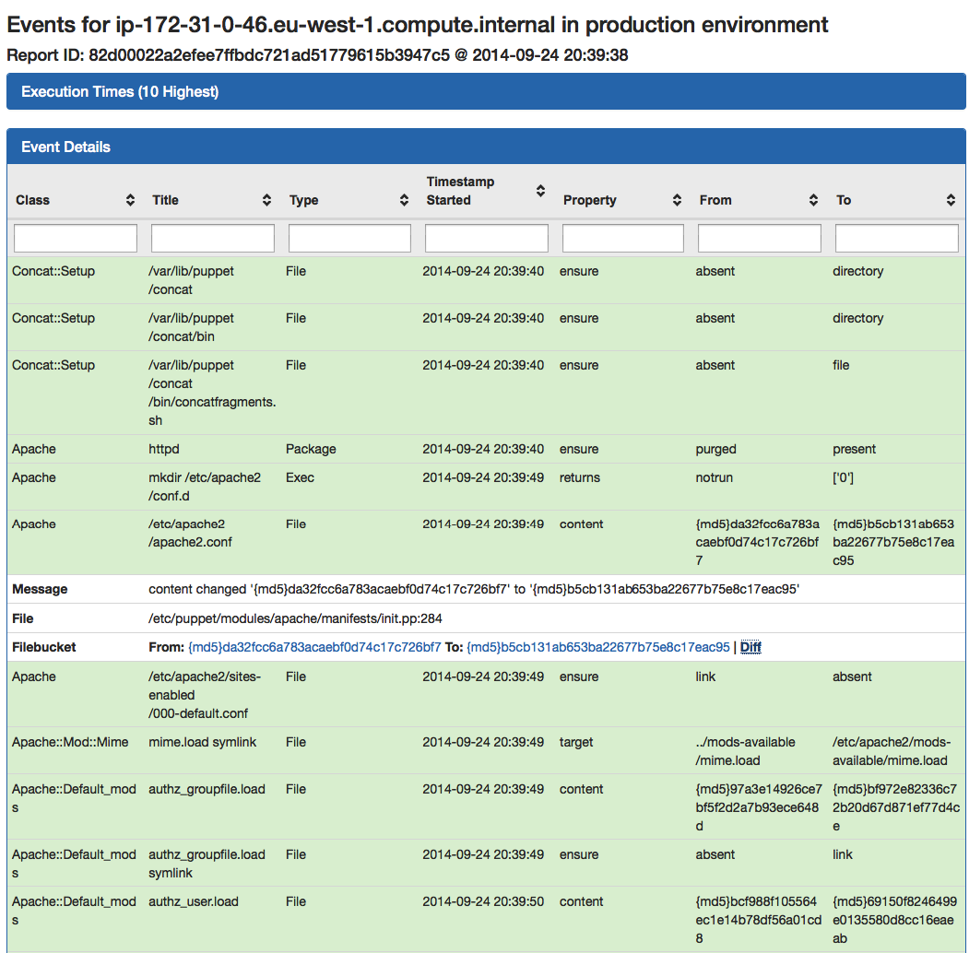The width and height of the screenshot is (969, 953).
Task: Click the Apache::Mod::Mime class cell
Action: [x=70, y=742]
